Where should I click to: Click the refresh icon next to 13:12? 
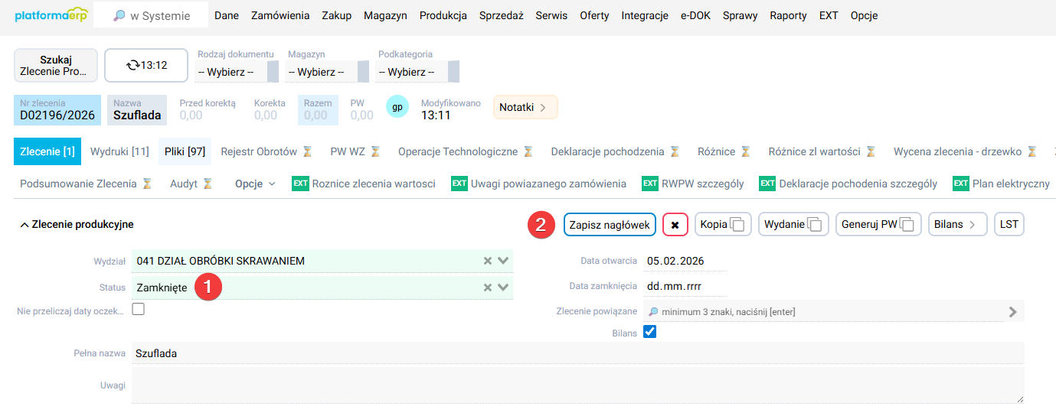(133, 65)
